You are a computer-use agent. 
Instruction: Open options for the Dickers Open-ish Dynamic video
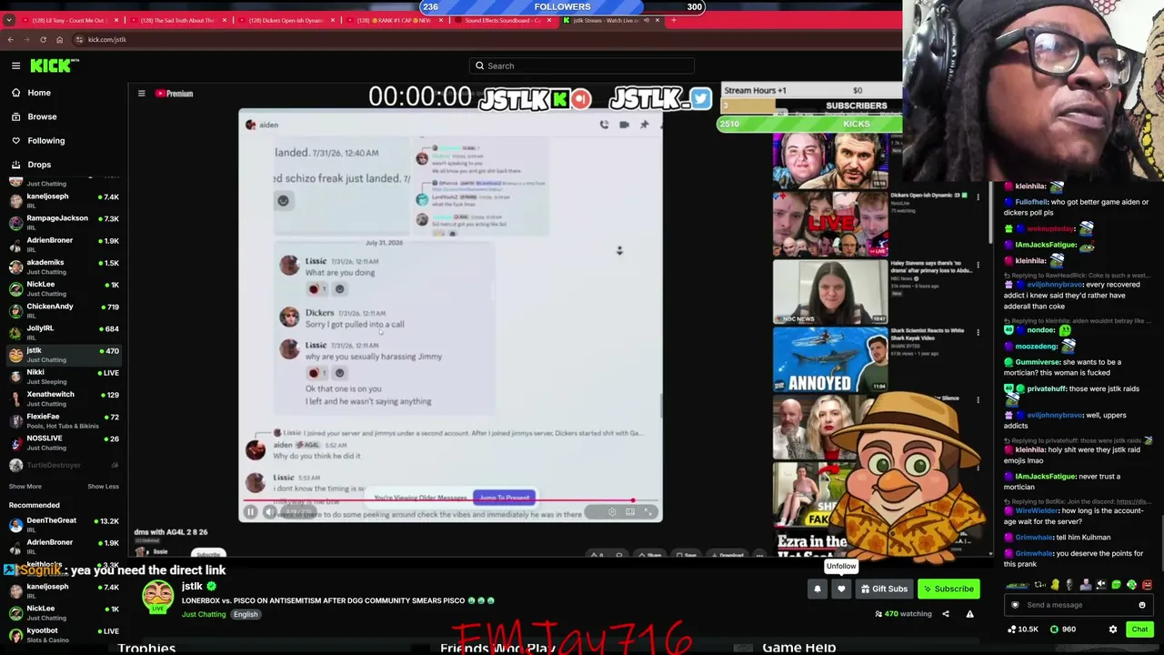pyautogui.click(x=978, y=197)
